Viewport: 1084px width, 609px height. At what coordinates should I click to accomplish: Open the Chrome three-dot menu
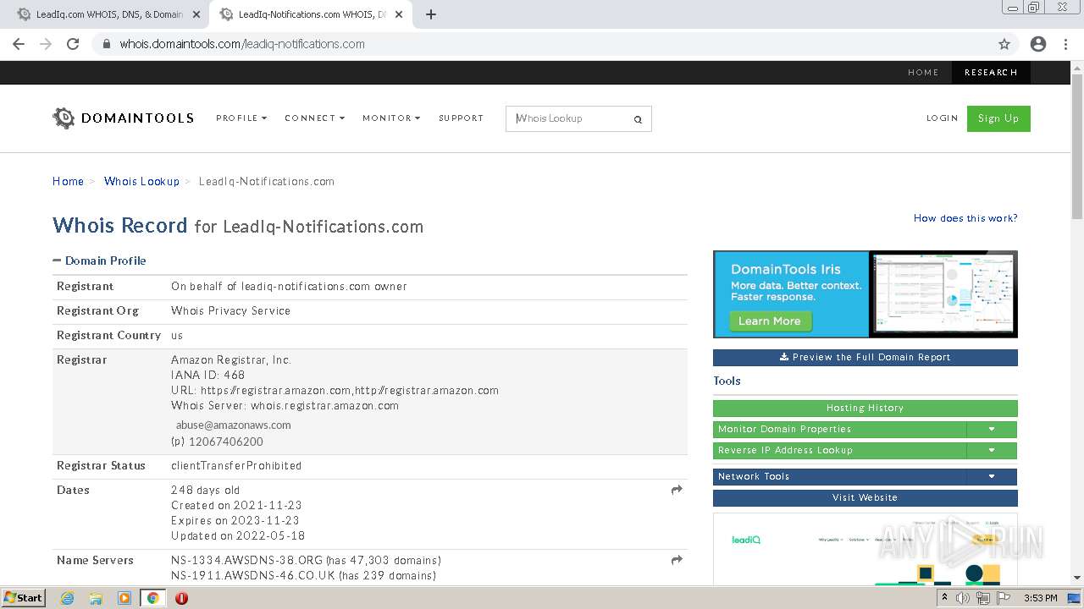[1065, 44]
